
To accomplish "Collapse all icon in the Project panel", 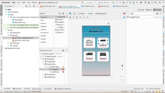I will (x=30, y=6).
